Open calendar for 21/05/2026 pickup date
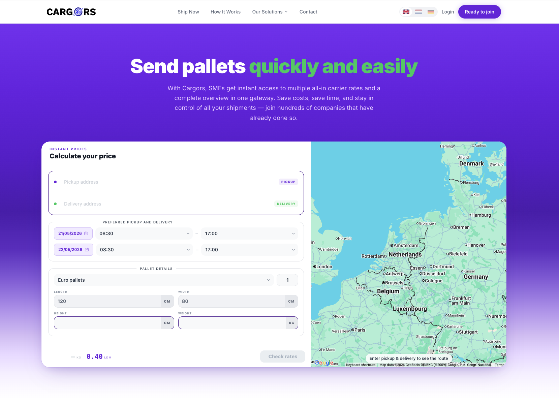Image resolution: width=559 pixels, height=404 pixels. point(73,234)
